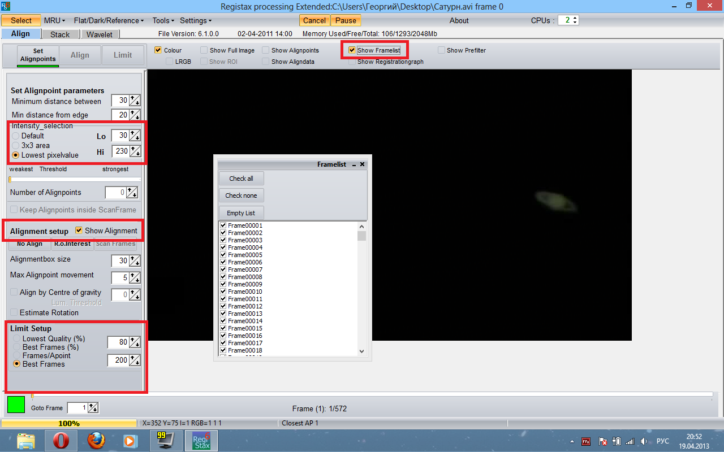Click the Pause button

pyautogui.click(x=346, y=20)
